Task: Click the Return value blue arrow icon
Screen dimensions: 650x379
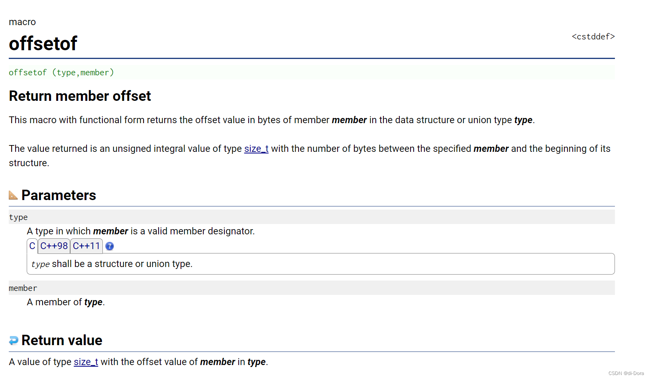Action: pos(14,340)
